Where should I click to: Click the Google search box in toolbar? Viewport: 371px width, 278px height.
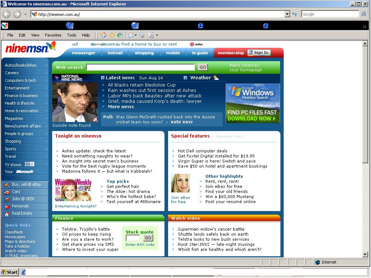tap(330, 14)
